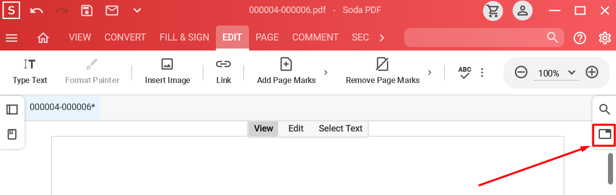Switch to the VIEW tab
Screen dimensions: 616x195
pyautogui.click(x=80, y=37)
